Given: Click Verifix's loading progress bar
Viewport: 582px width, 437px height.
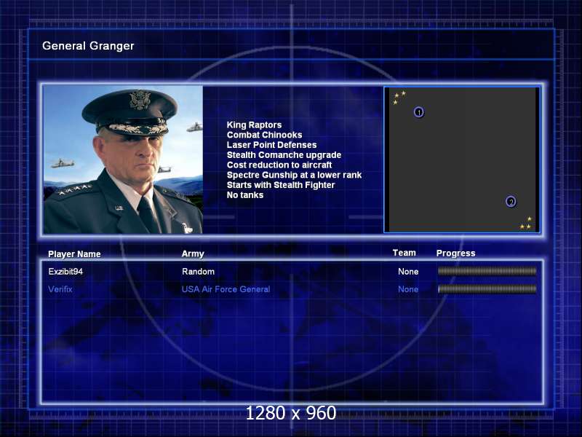Looking at the screenshot, I should click(x=487, y=289).
